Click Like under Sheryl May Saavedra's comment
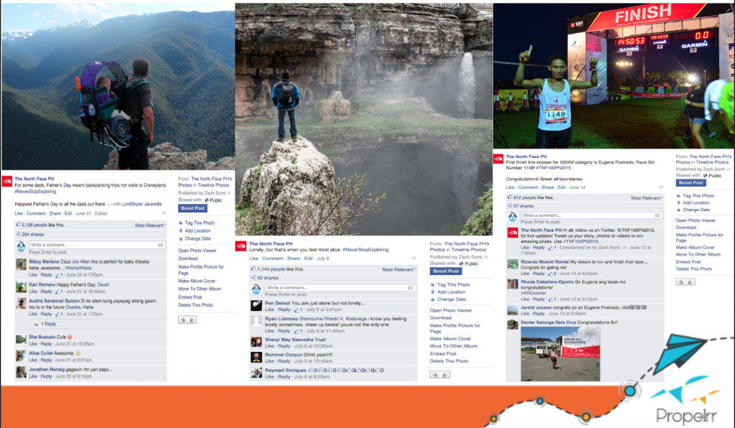This screenshot has width=735, height=428. [269, 346]
